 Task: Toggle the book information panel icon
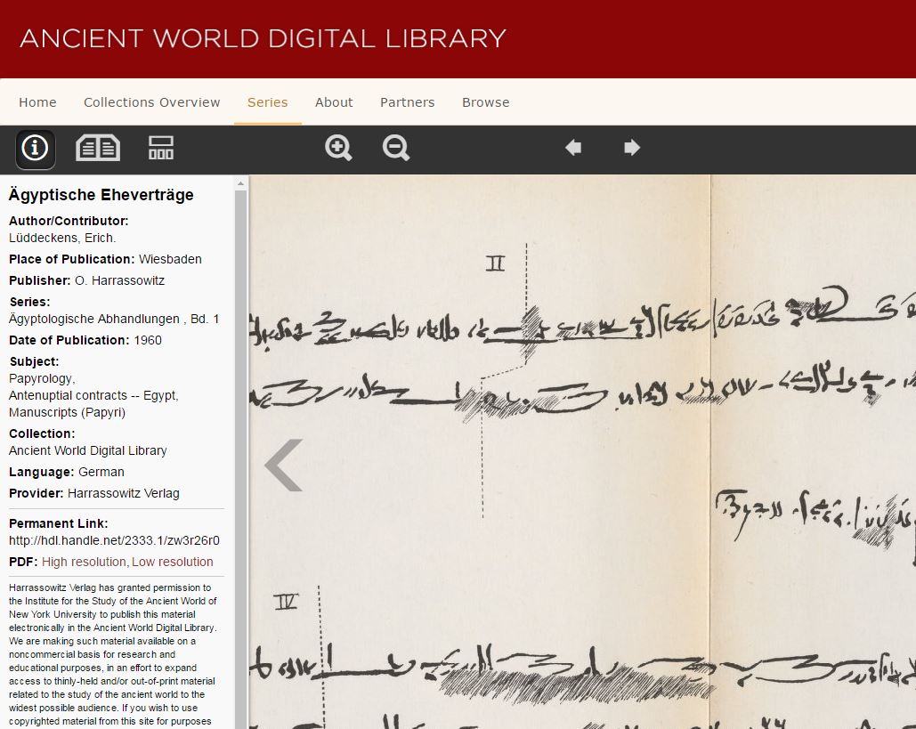click(x=35, y=148)
